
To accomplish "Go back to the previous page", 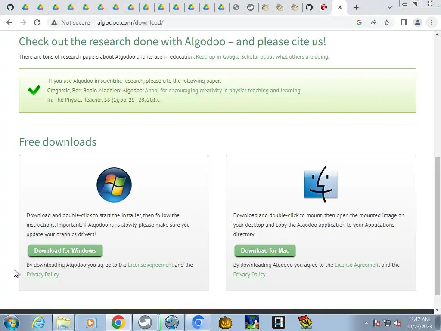I will [9, 22].
